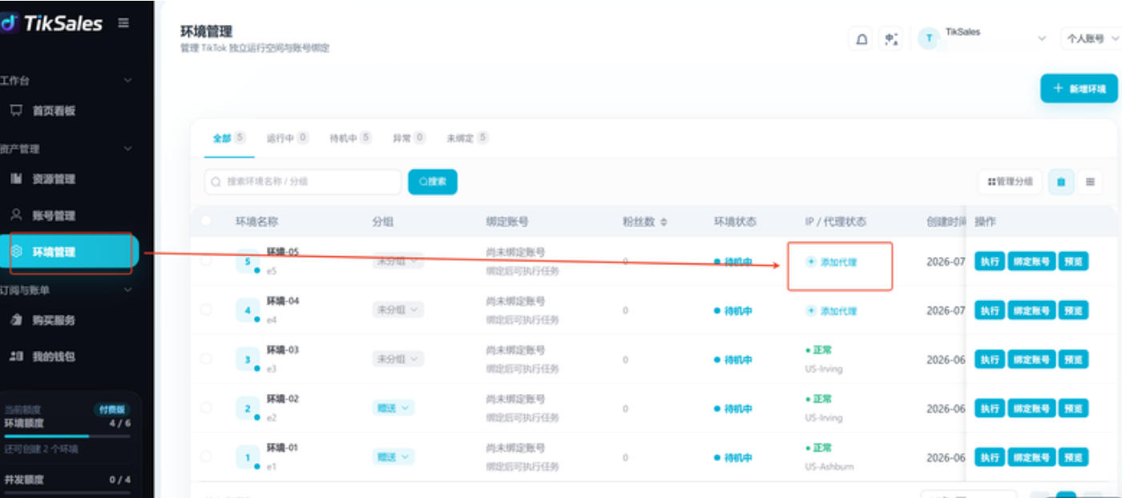Click environment number badge 1
Viewport: 1122px width, 498px height.
248,457
